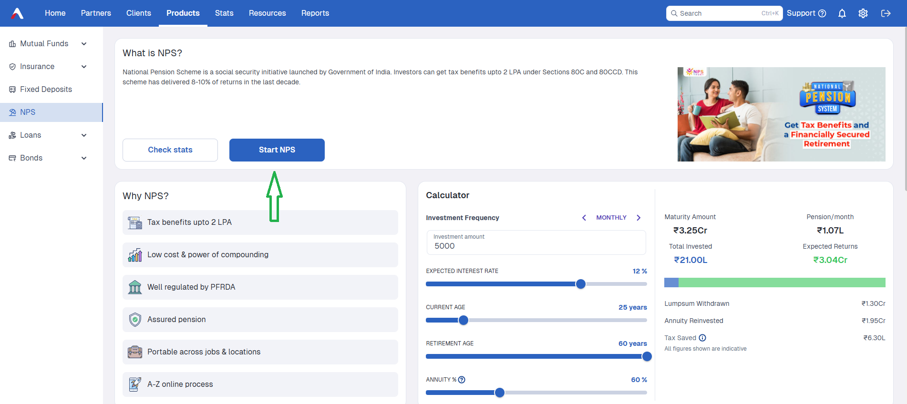
Task: Click the Portable jobs briefcase icon
Action: [135, 352]
